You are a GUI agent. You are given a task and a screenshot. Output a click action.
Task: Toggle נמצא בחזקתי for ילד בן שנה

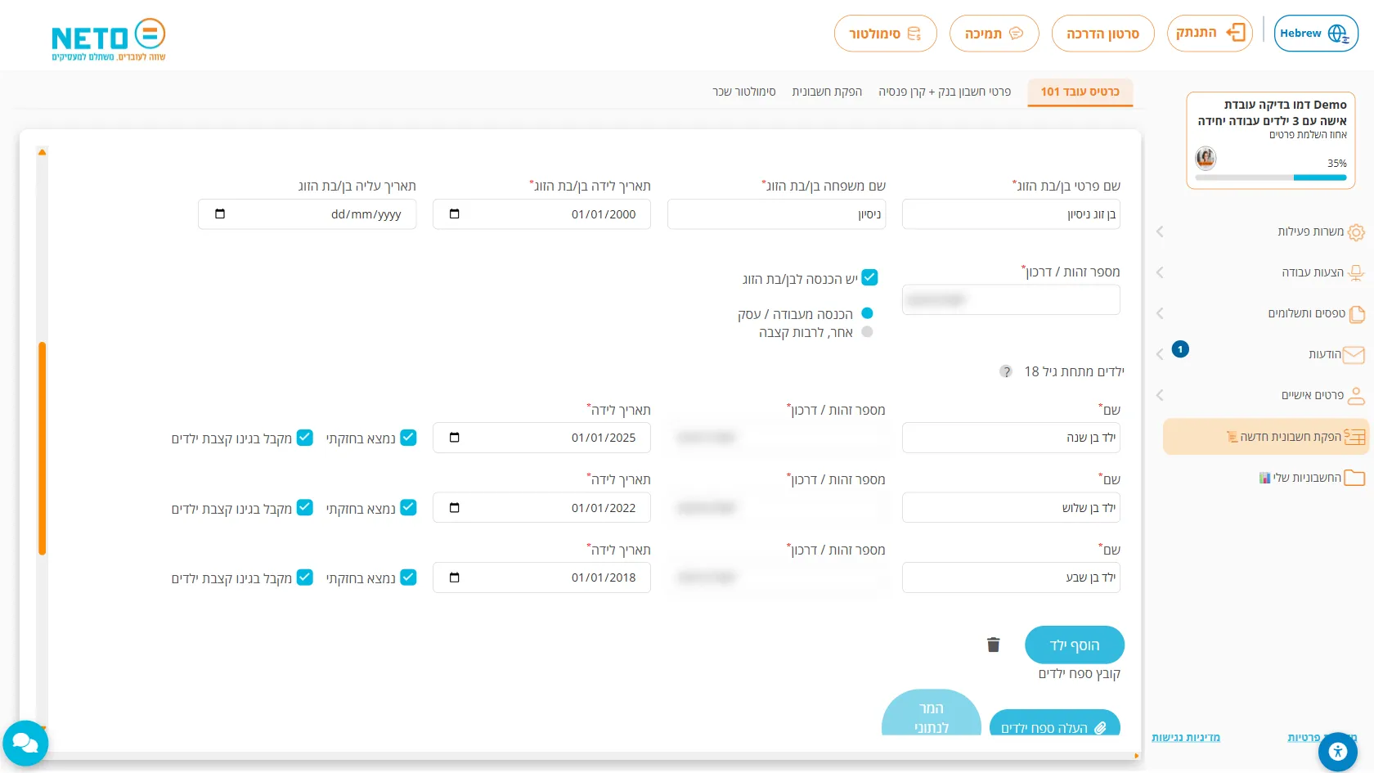coord(409,438)
